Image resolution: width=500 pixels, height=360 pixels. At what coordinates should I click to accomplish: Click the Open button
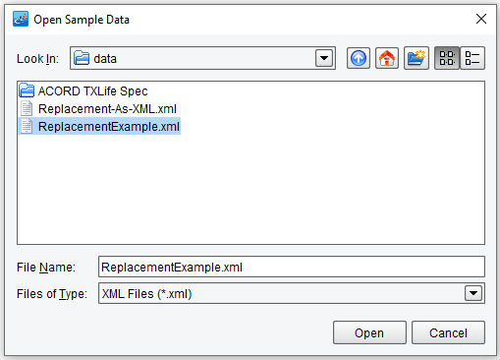[x=369, y=332]
